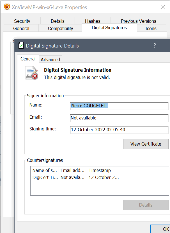The image size is (170, 233).
Task: Open the Details tab in Properties
Action: (x=58, y=21)
